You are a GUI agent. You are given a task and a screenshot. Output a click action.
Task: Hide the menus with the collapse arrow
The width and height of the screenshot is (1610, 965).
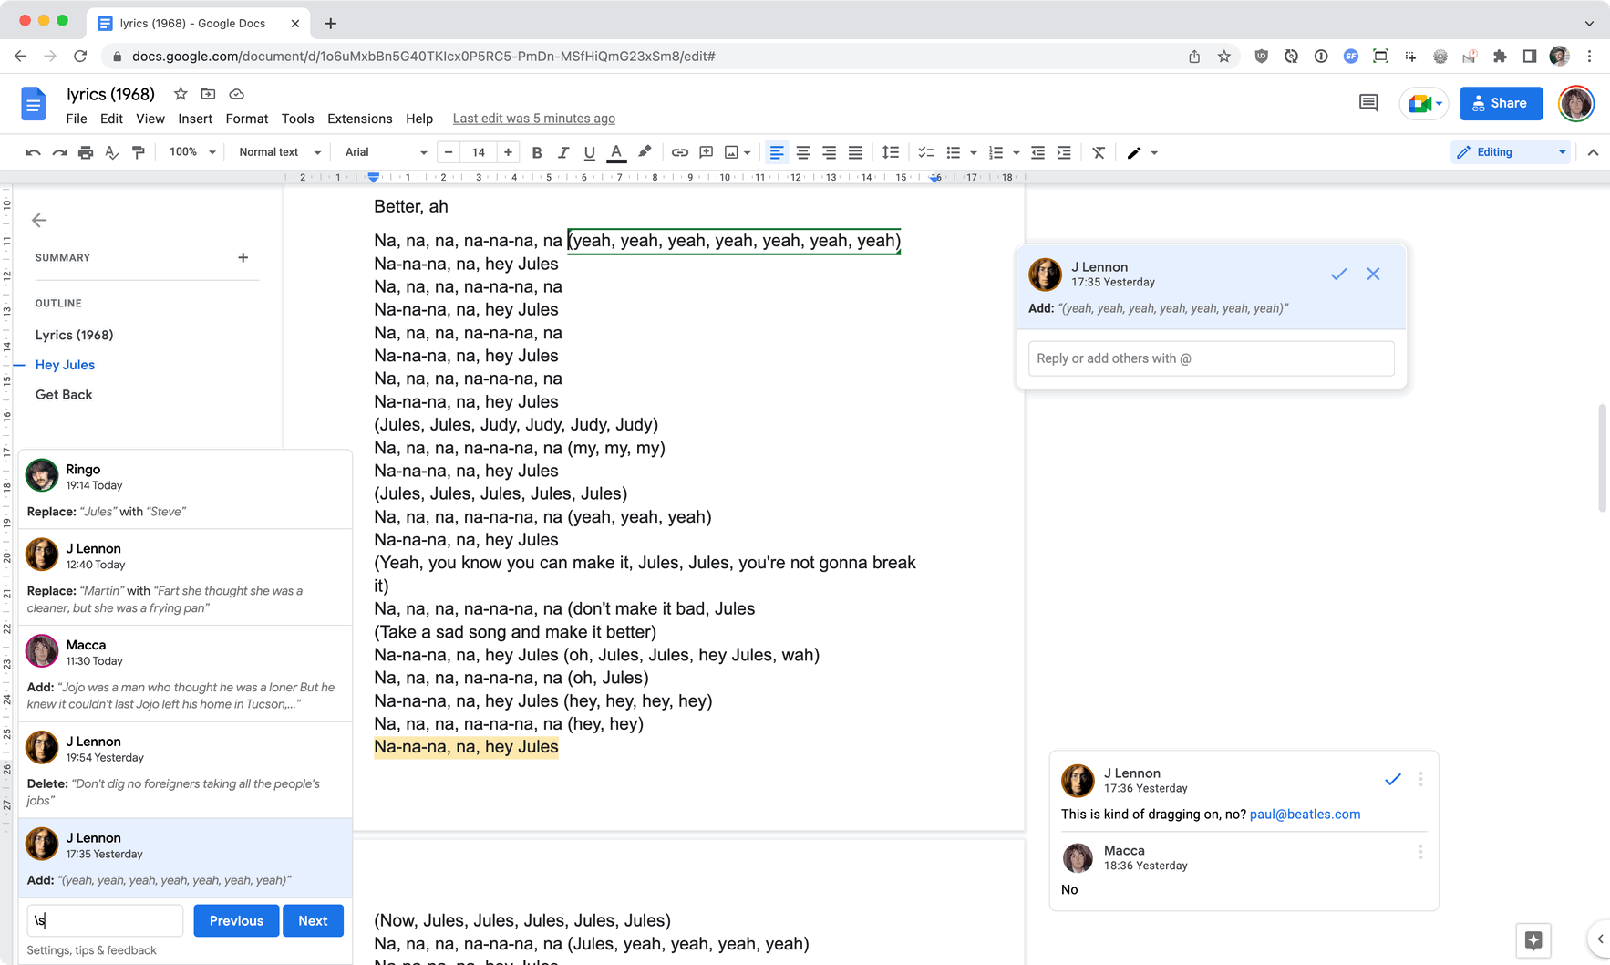1593,152
